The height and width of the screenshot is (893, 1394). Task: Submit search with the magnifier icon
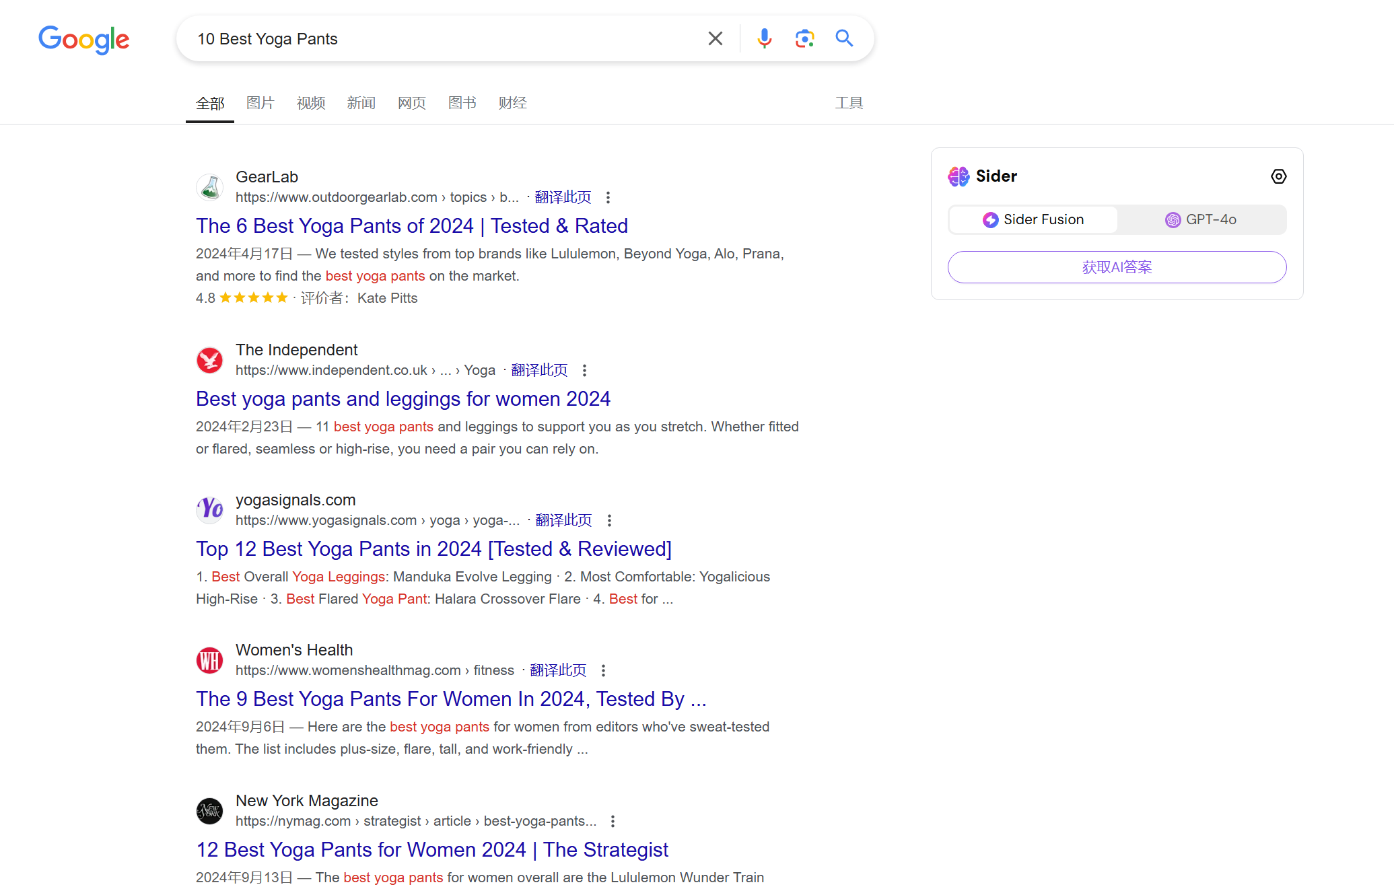(844, 38)
